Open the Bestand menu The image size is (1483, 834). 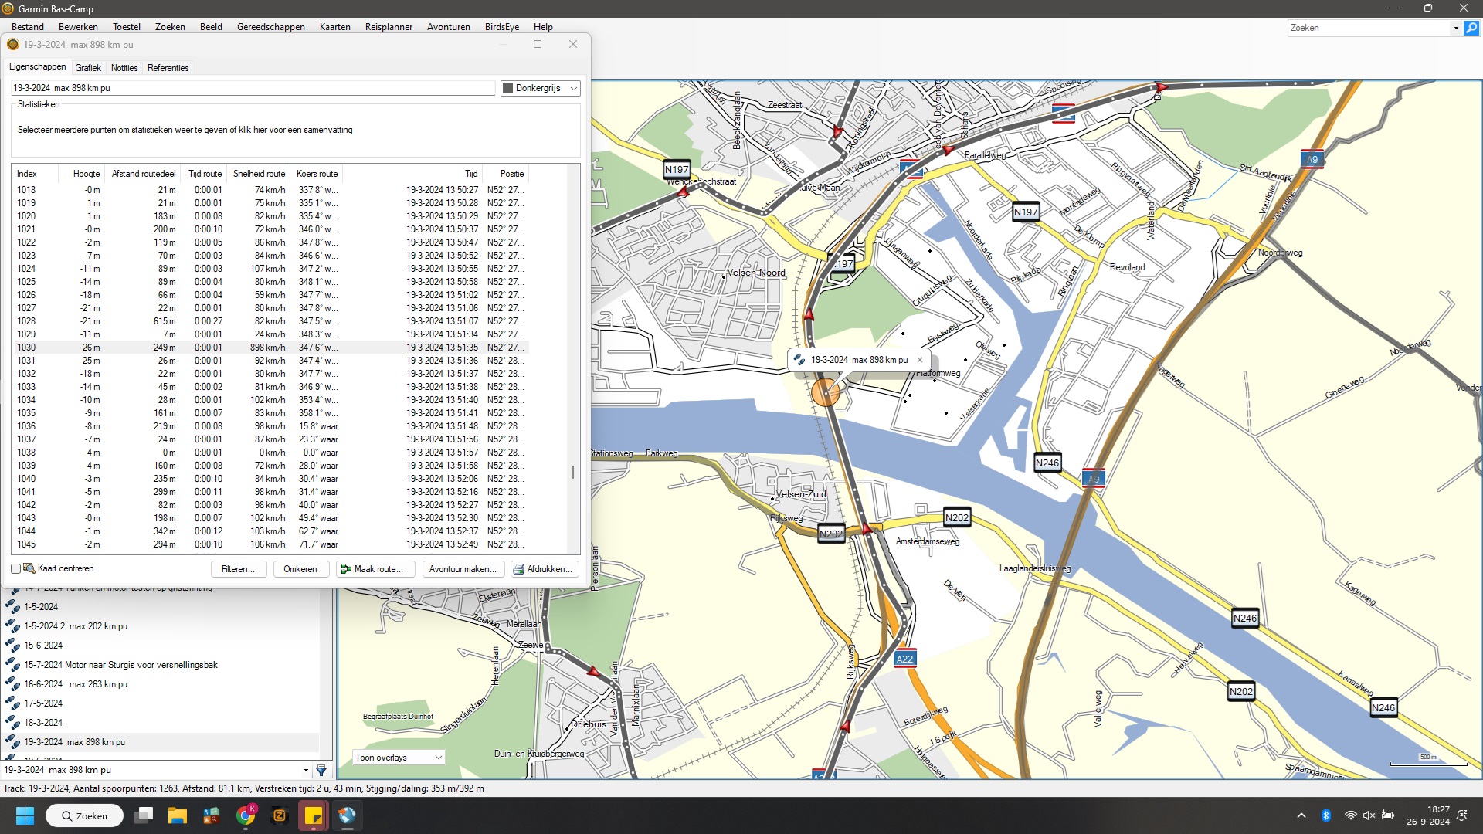click(x=28, y=27)
